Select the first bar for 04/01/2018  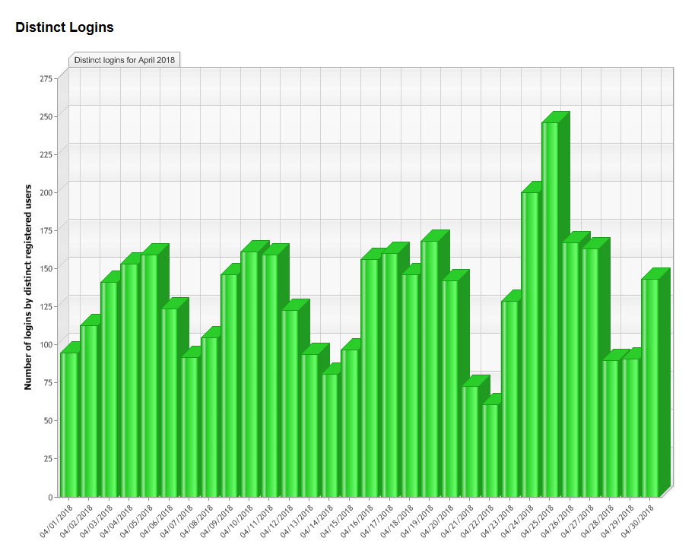[x=68, y=424]
